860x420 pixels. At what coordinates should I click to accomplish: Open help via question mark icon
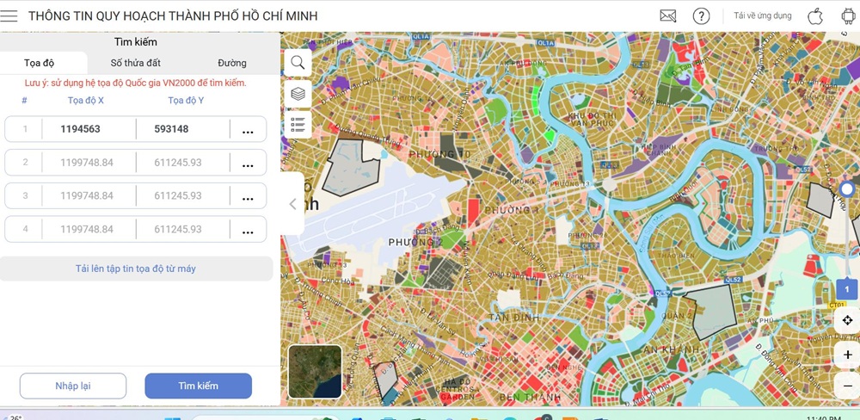(x=701, y=16)
